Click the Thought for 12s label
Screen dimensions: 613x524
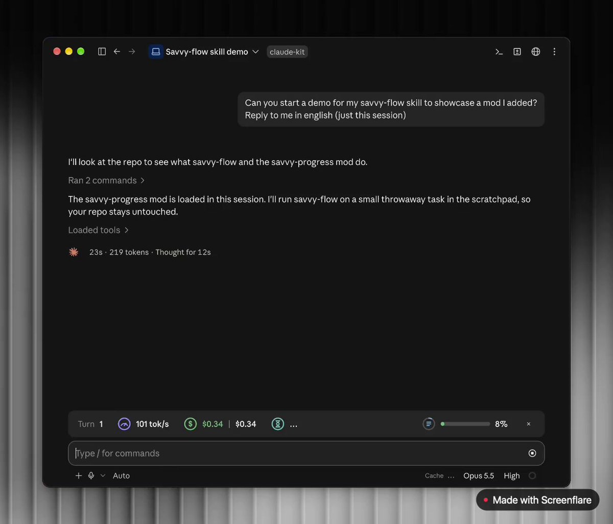183,252
